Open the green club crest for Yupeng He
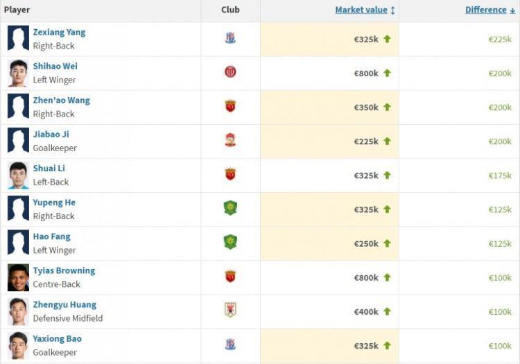Viewport: 520px width, 364px height. tap(230, 208)
